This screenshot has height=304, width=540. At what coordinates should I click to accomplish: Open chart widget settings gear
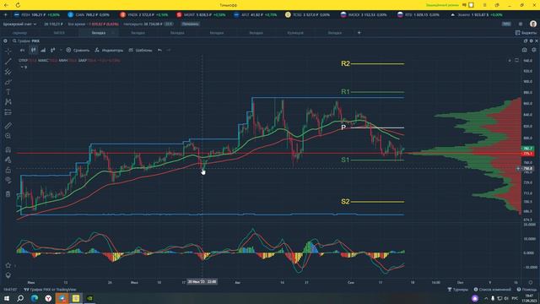tap(5, 41)
